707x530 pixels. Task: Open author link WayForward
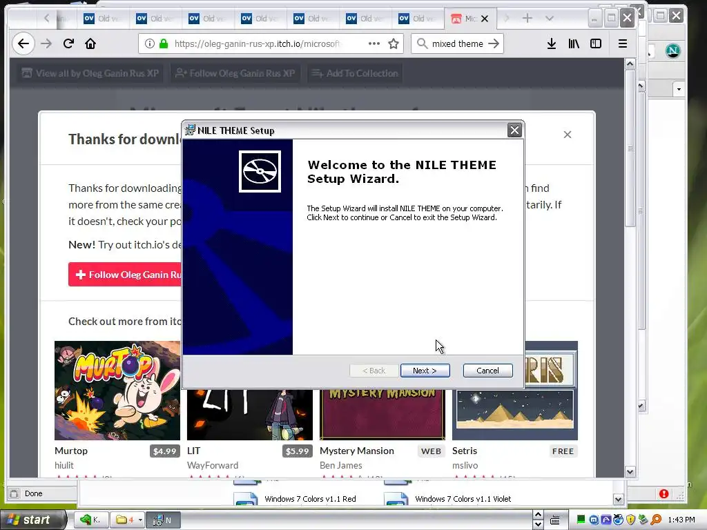coord(213,465)
